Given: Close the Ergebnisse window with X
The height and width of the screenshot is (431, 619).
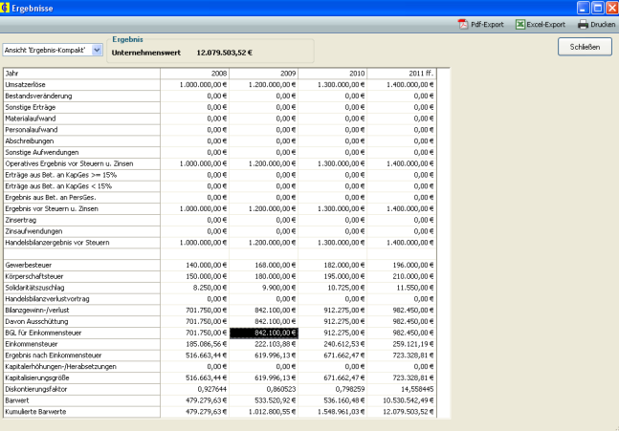Looking at the screenshot, I should [x=609, y=7].
